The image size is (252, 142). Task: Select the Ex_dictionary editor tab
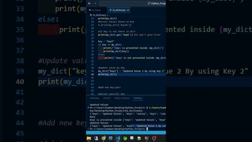coord(119,10)
